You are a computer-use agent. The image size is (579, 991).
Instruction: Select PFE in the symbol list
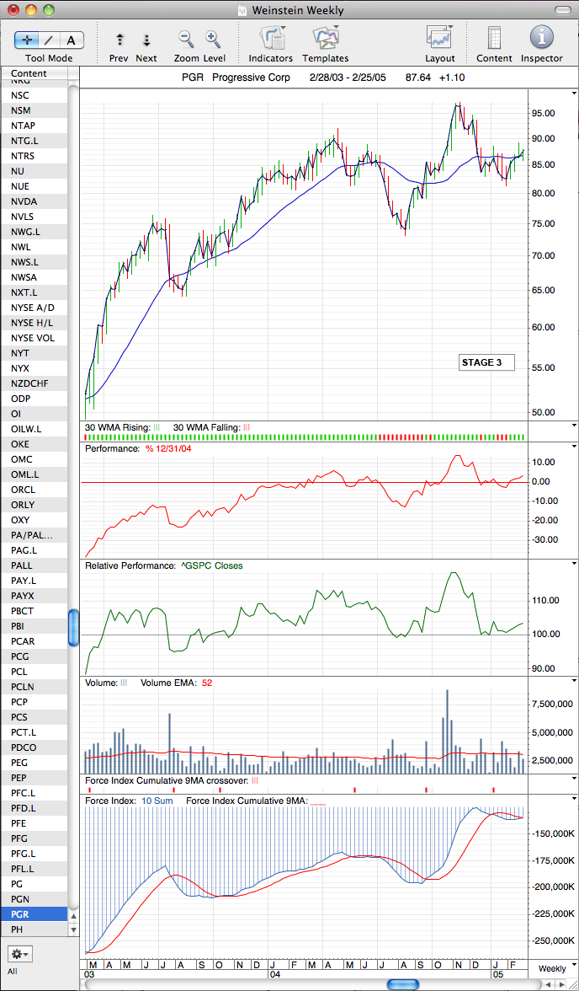pos(35,823)
